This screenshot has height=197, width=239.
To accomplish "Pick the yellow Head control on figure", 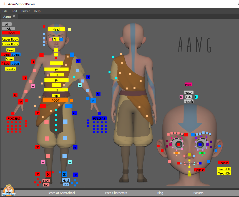I will point(56,29).
